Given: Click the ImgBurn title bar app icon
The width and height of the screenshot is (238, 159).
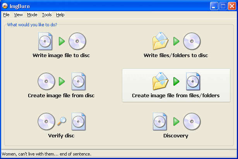Looking at the screenshot, I should click(x=5, y=6).
